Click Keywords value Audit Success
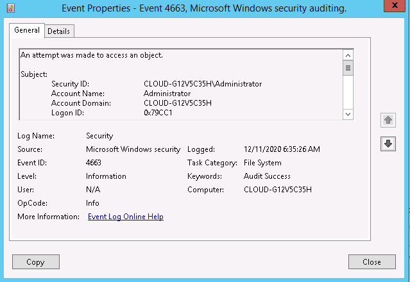The width and height of the screenshot is (410, 282). pos(267,176)
